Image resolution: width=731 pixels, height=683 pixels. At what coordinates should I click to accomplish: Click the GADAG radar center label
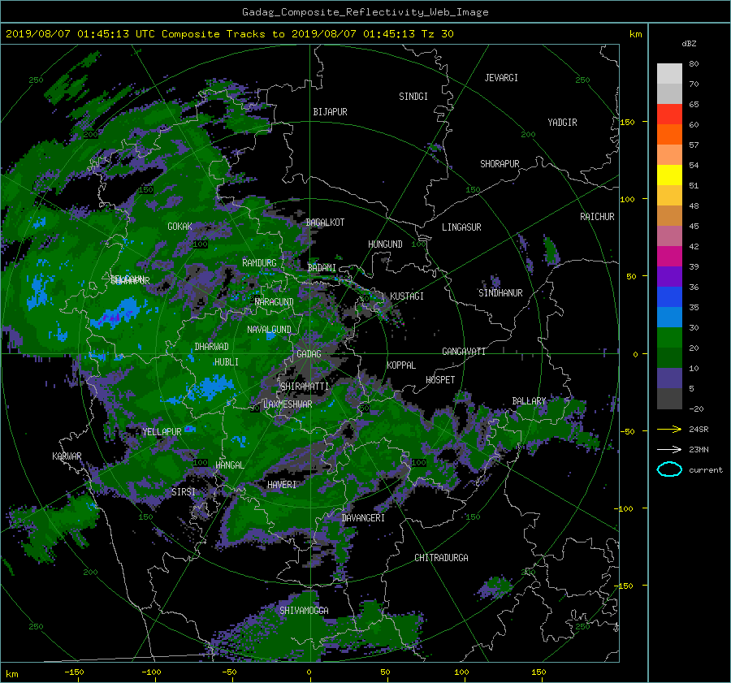309,354
